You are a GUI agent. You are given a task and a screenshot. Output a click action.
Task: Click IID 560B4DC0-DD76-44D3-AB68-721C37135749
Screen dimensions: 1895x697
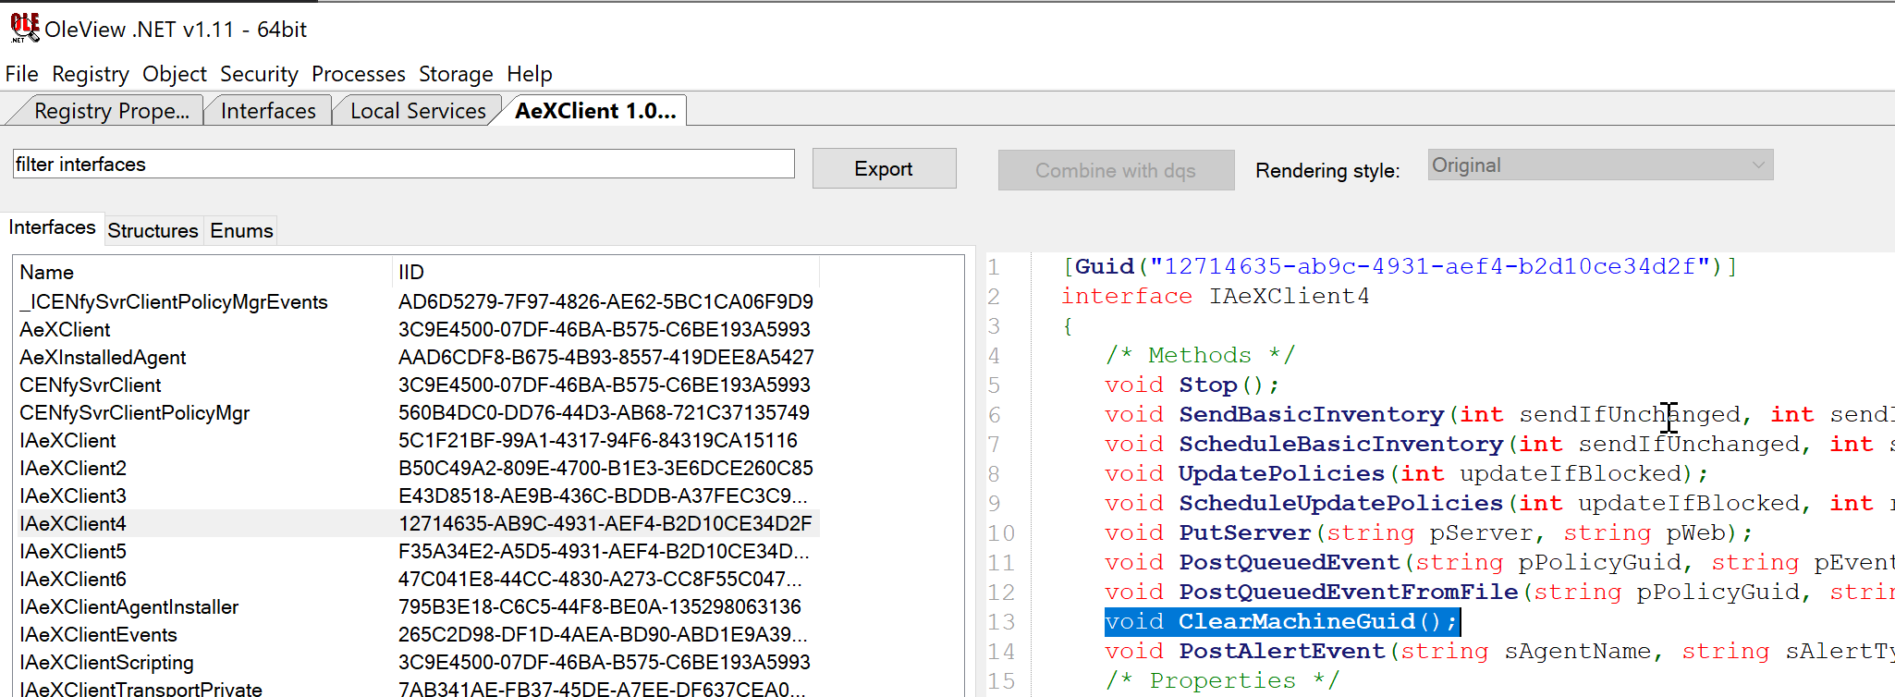604,413
